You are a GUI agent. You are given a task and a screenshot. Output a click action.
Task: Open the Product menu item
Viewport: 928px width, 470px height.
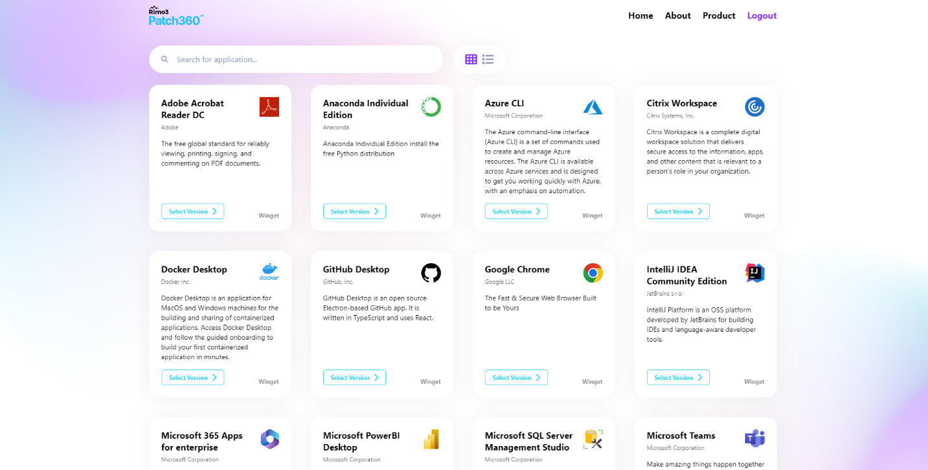coord(719,16)
